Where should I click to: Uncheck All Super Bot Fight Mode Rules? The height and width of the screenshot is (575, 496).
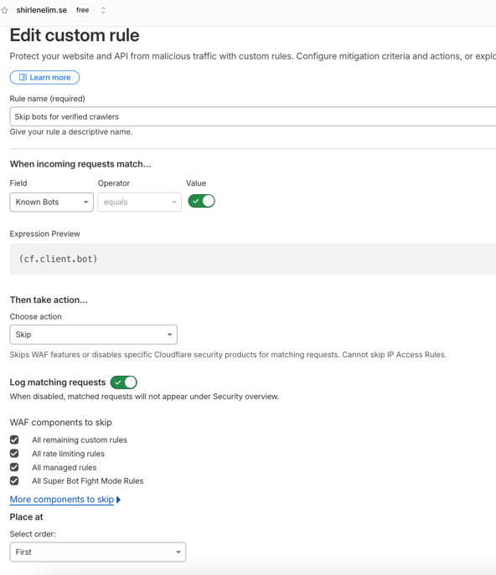pyautogui.click(x=14, y=480)
